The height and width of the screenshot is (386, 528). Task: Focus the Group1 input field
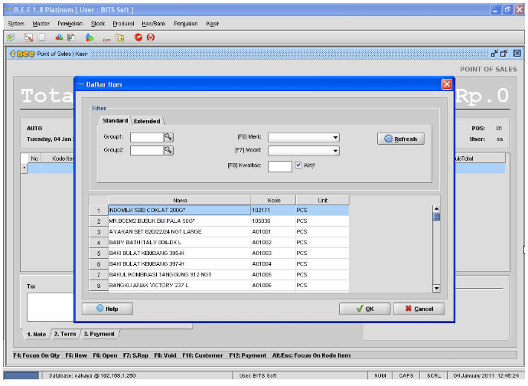coord(147,137)
